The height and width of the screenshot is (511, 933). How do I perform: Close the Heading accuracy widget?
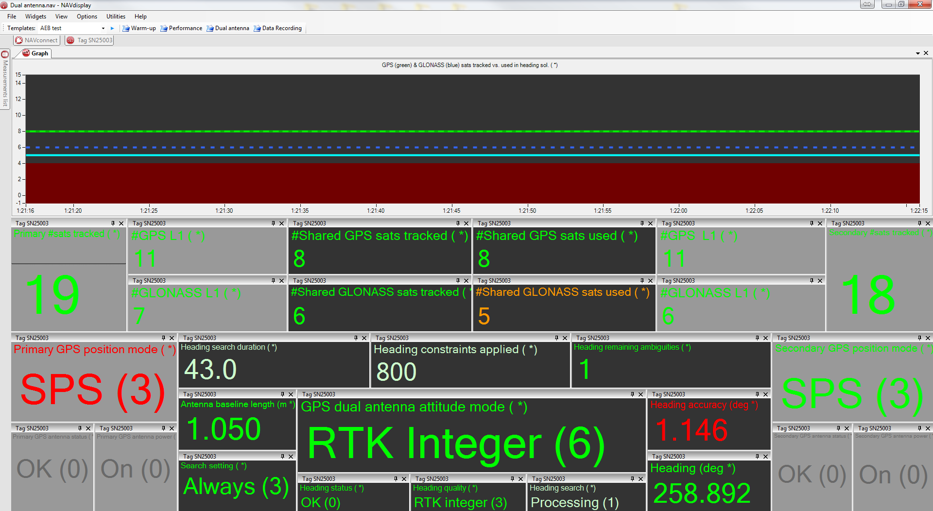(765, 394)
